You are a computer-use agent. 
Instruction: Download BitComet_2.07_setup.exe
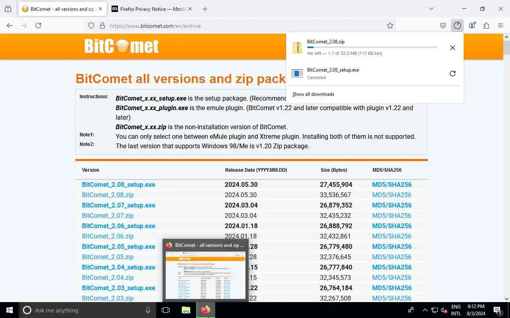coord(118,205)
